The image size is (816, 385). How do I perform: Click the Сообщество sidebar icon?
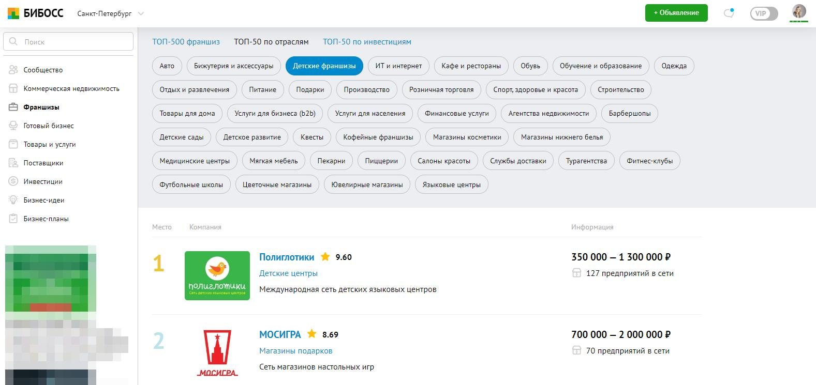click(x=13, y=70)
